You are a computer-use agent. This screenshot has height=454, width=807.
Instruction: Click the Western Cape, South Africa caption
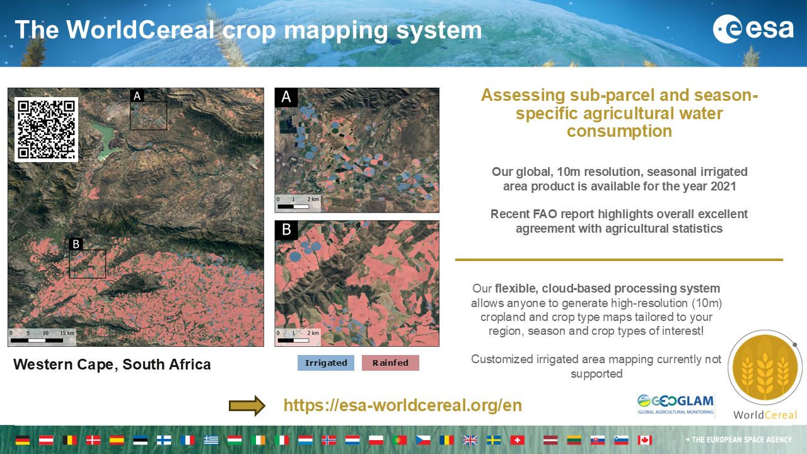tap(112, 364)
